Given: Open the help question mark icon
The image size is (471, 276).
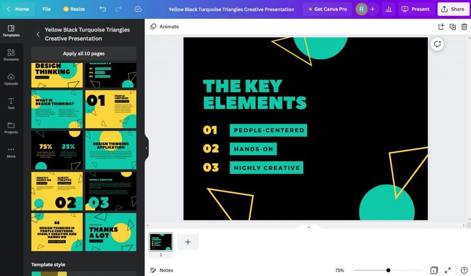Looking at the screenshot, I should tap(464, 270).
